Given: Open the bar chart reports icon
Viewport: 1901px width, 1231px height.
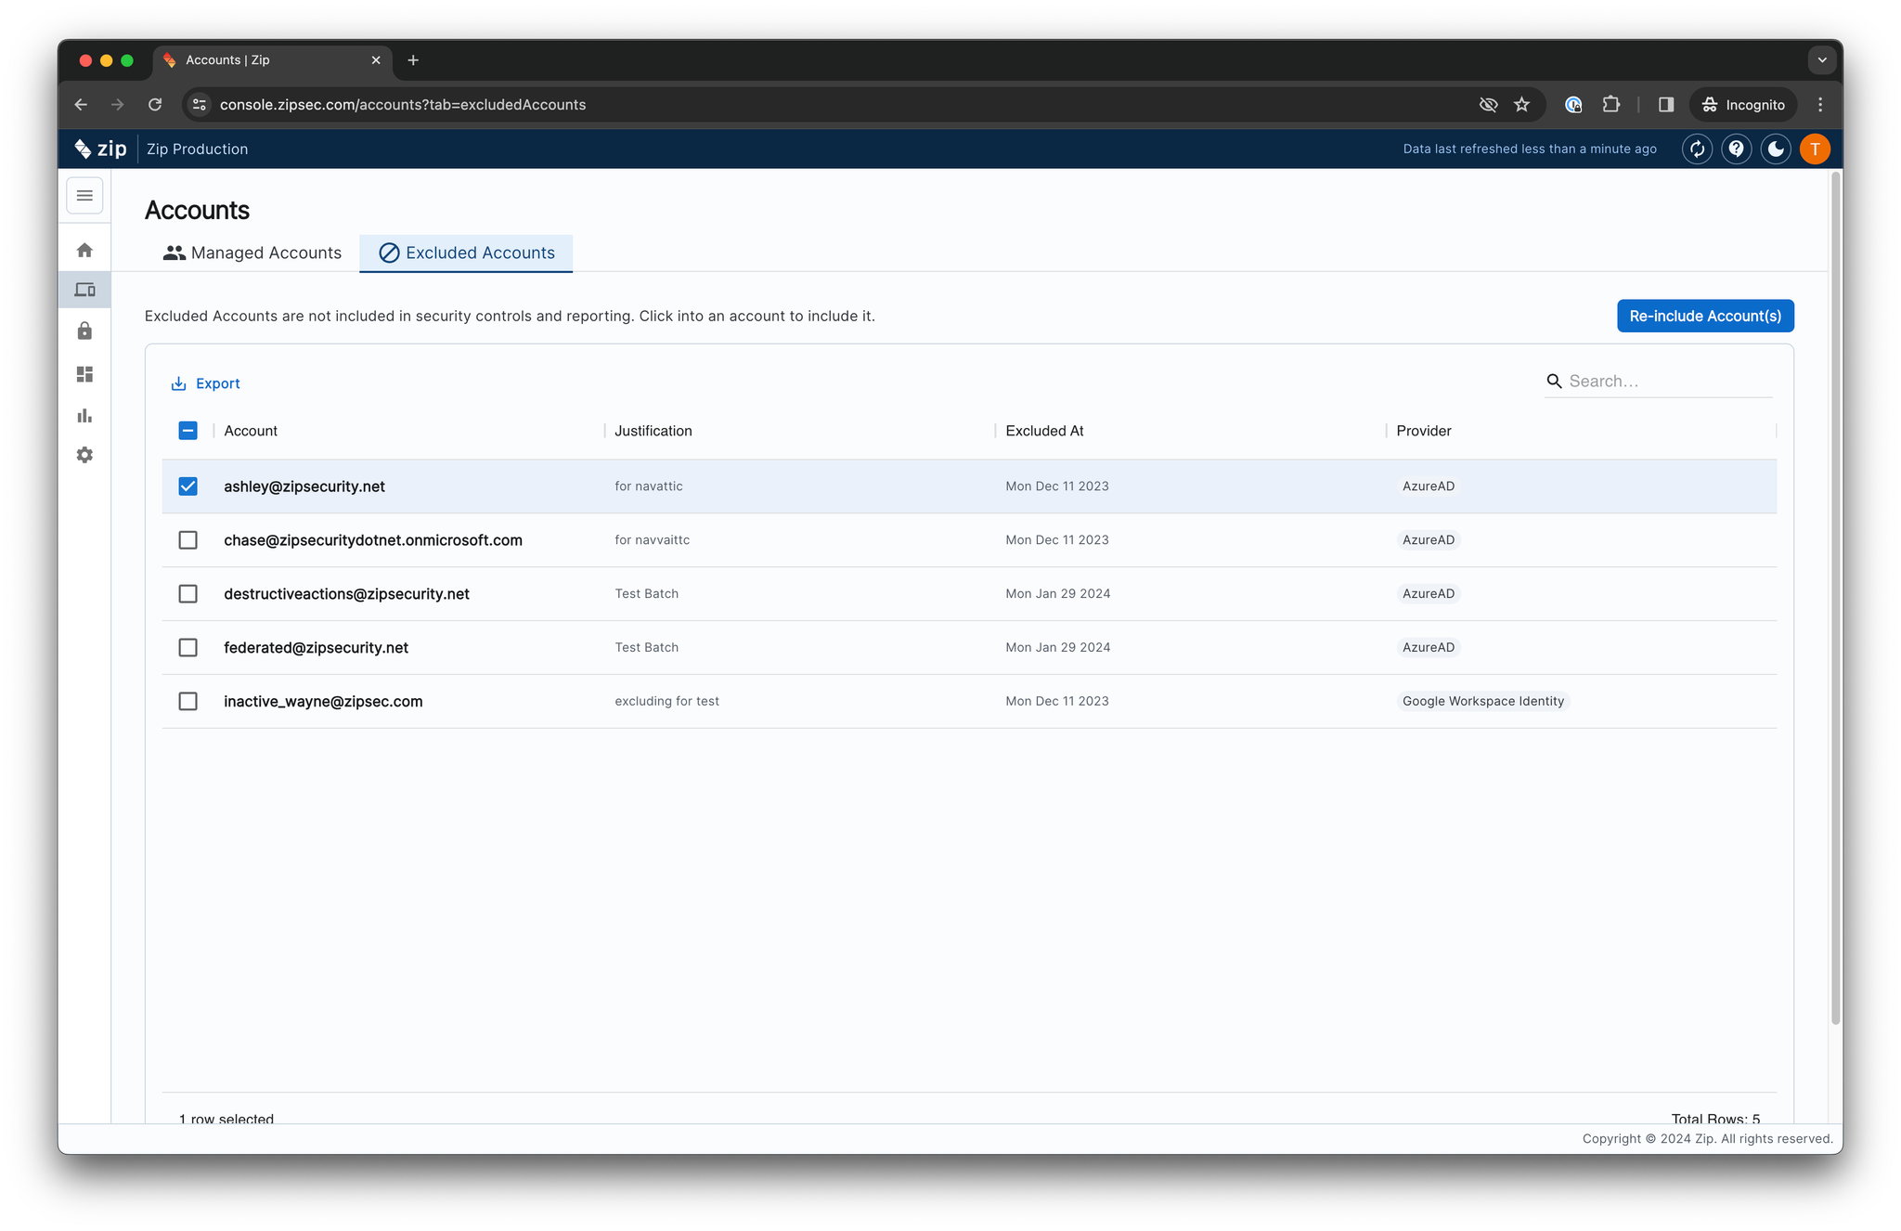Looking at the screenshot, I should (x=84, y=415).
